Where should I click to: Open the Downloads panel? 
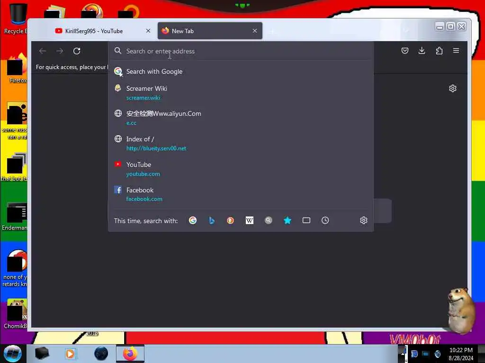click(422, 51)
